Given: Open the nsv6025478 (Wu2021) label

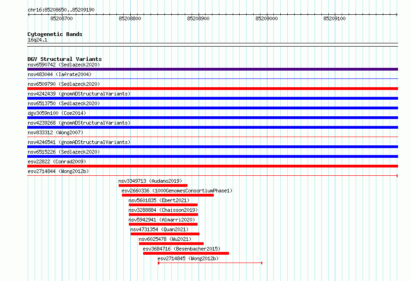Looking at the screenshot, I should [x=165, y=239].
